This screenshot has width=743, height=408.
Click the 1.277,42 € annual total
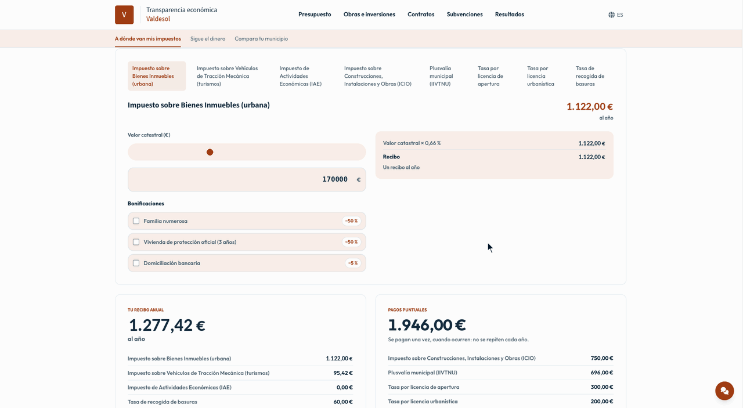point(167,325)
